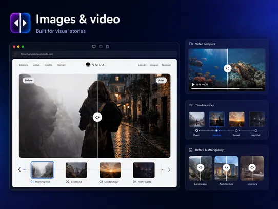Click the Landscape gallery slider handle
Viewport: 278px width, 209px height.
201,167
